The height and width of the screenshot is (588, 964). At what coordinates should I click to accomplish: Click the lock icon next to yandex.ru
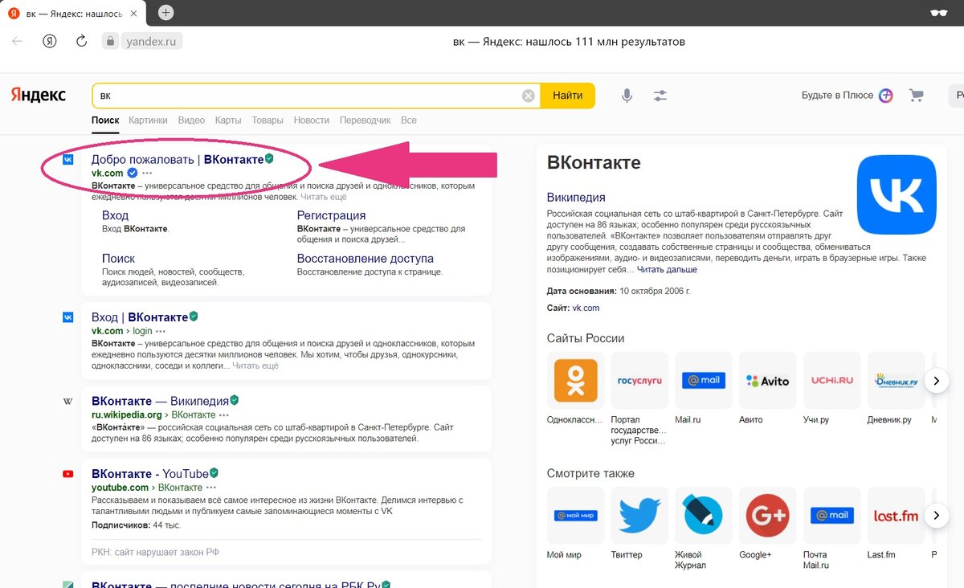coord(110,42)
